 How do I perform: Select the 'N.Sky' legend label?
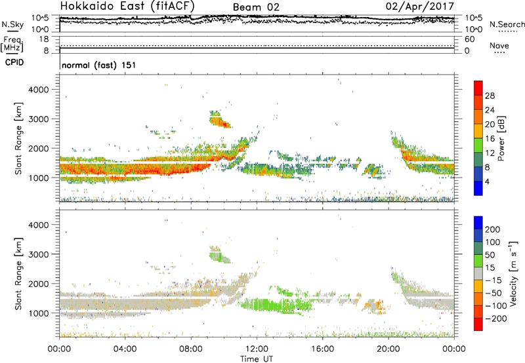(x=12, y=24)
